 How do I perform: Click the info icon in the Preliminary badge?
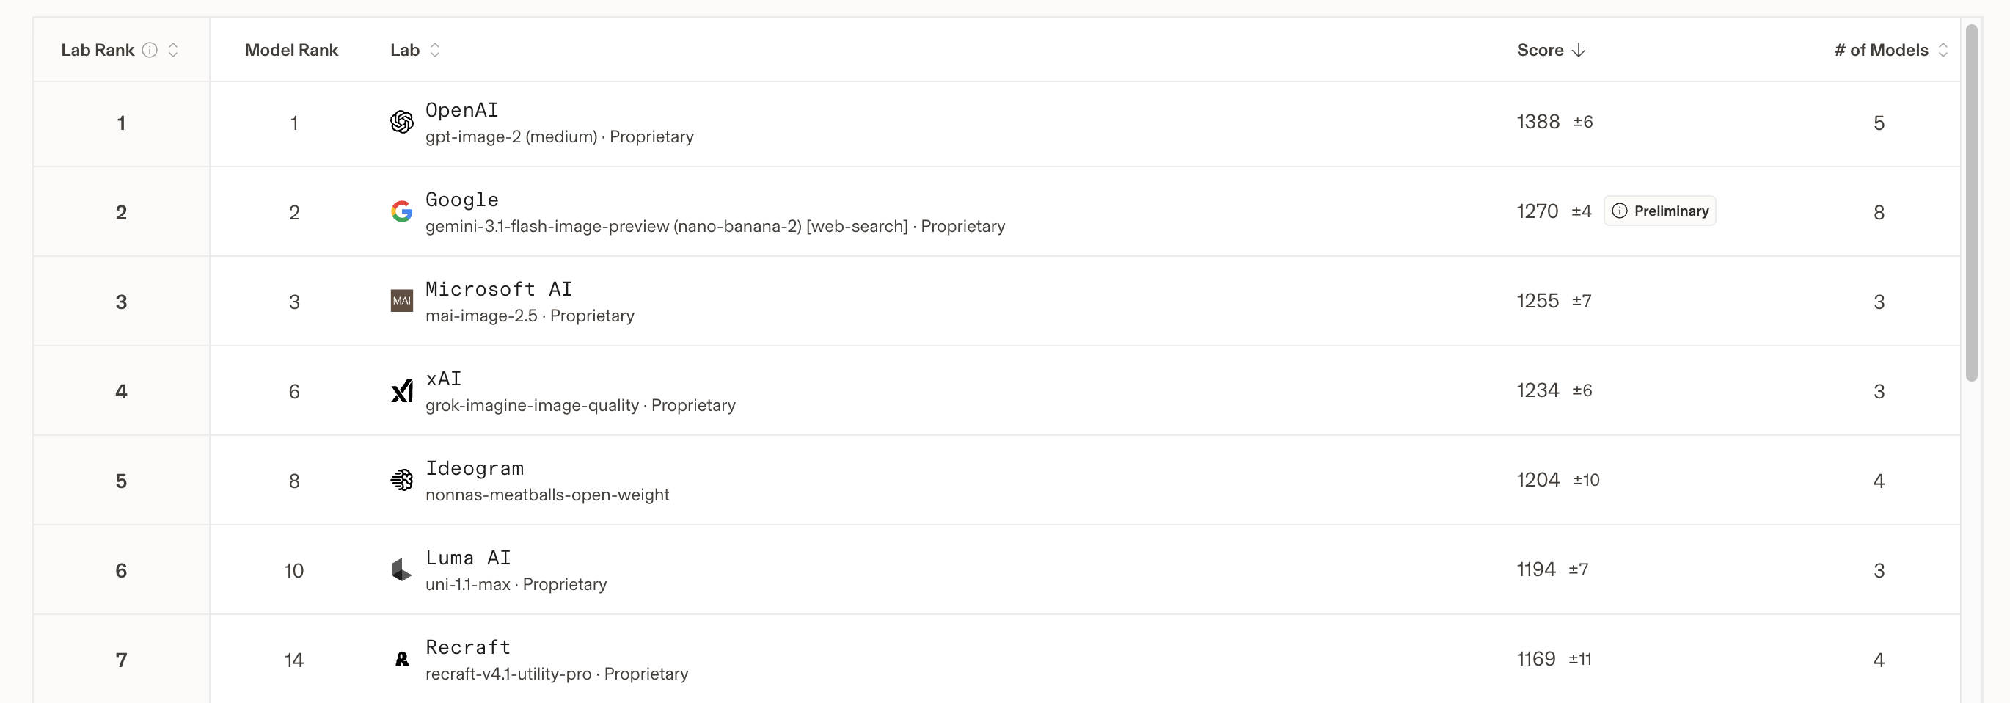[x=1620, y=211]
